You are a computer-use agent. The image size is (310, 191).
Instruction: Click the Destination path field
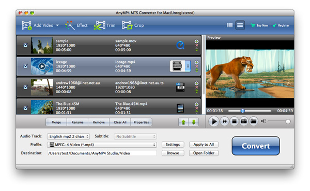coord(102,153)
